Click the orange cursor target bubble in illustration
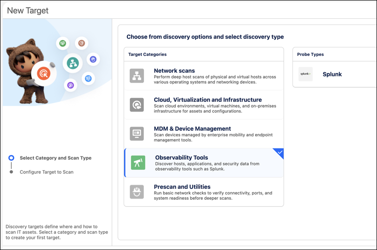 click(x=44, y=73)
